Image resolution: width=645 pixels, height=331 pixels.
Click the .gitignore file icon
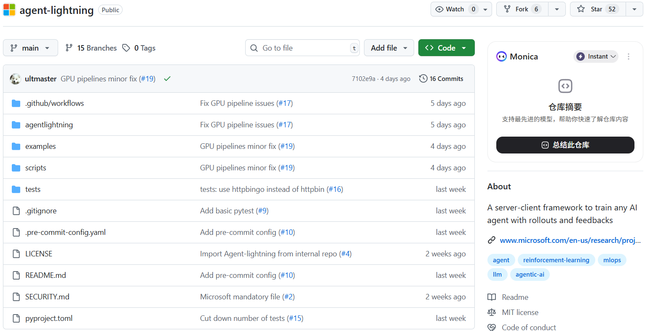tap(16, 211)
